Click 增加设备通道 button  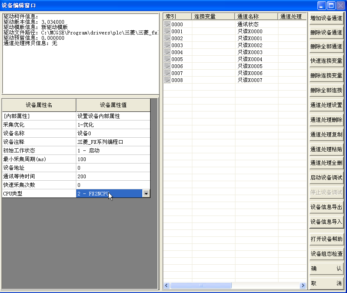tap(326, 18)
